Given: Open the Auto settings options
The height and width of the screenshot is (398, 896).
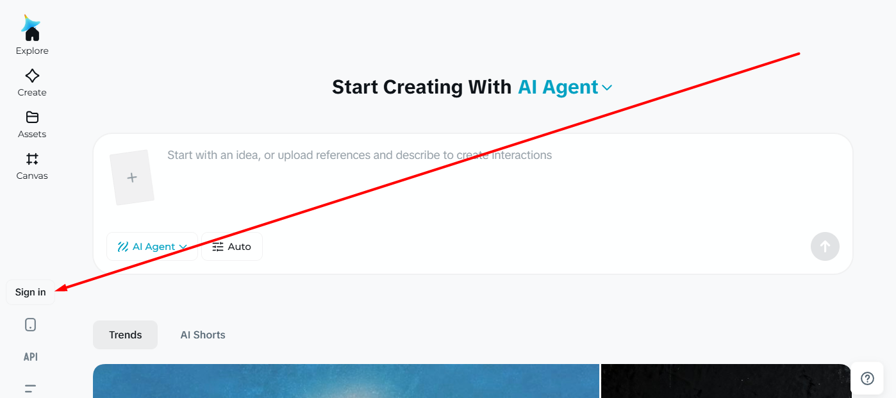Looking at the screenshot, I should point(232,247).
